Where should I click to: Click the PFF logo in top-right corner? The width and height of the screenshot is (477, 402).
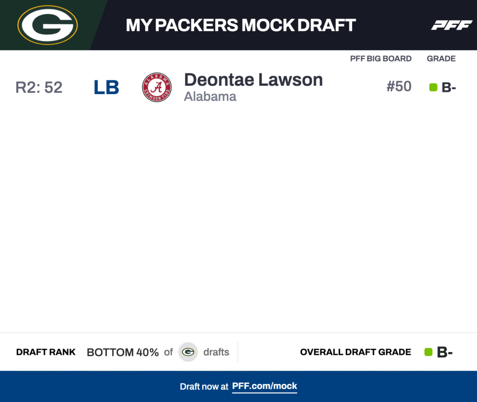[x=451, y=25]
